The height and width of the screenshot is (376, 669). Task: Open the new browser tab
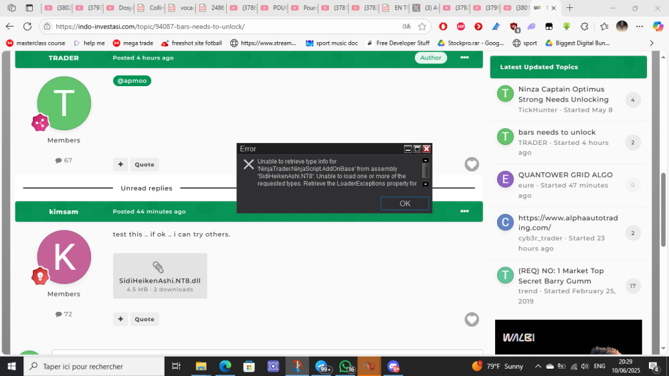[569, 8]
